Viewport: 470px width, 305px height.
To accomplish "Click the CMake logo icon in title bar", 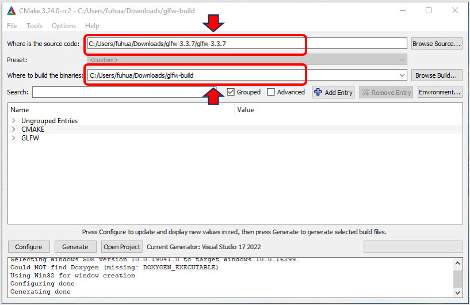I will pyautogui.click(x=12, y=11).
